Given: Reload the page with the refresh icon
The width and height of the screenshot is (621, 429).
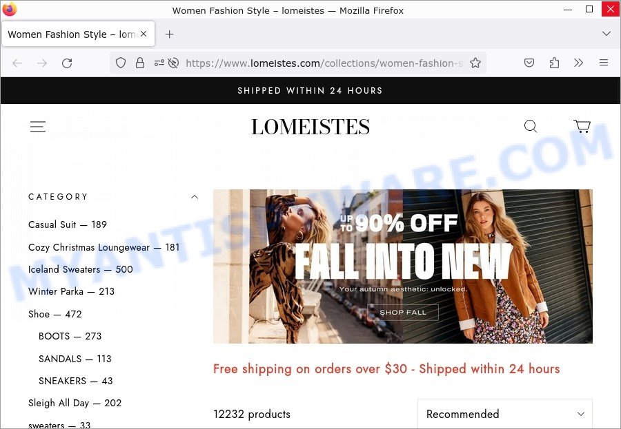Looking at the screenshot, I should click(x=67, y=63).
